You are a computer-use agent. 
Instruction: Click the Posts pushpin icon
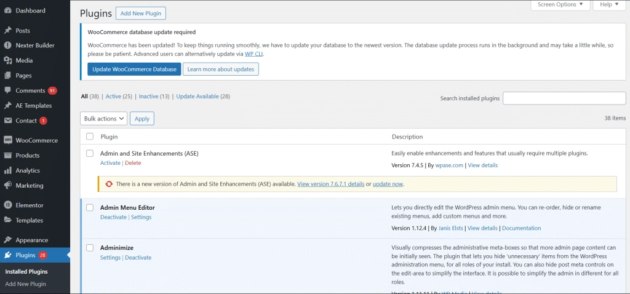click(x=7, y=31)
